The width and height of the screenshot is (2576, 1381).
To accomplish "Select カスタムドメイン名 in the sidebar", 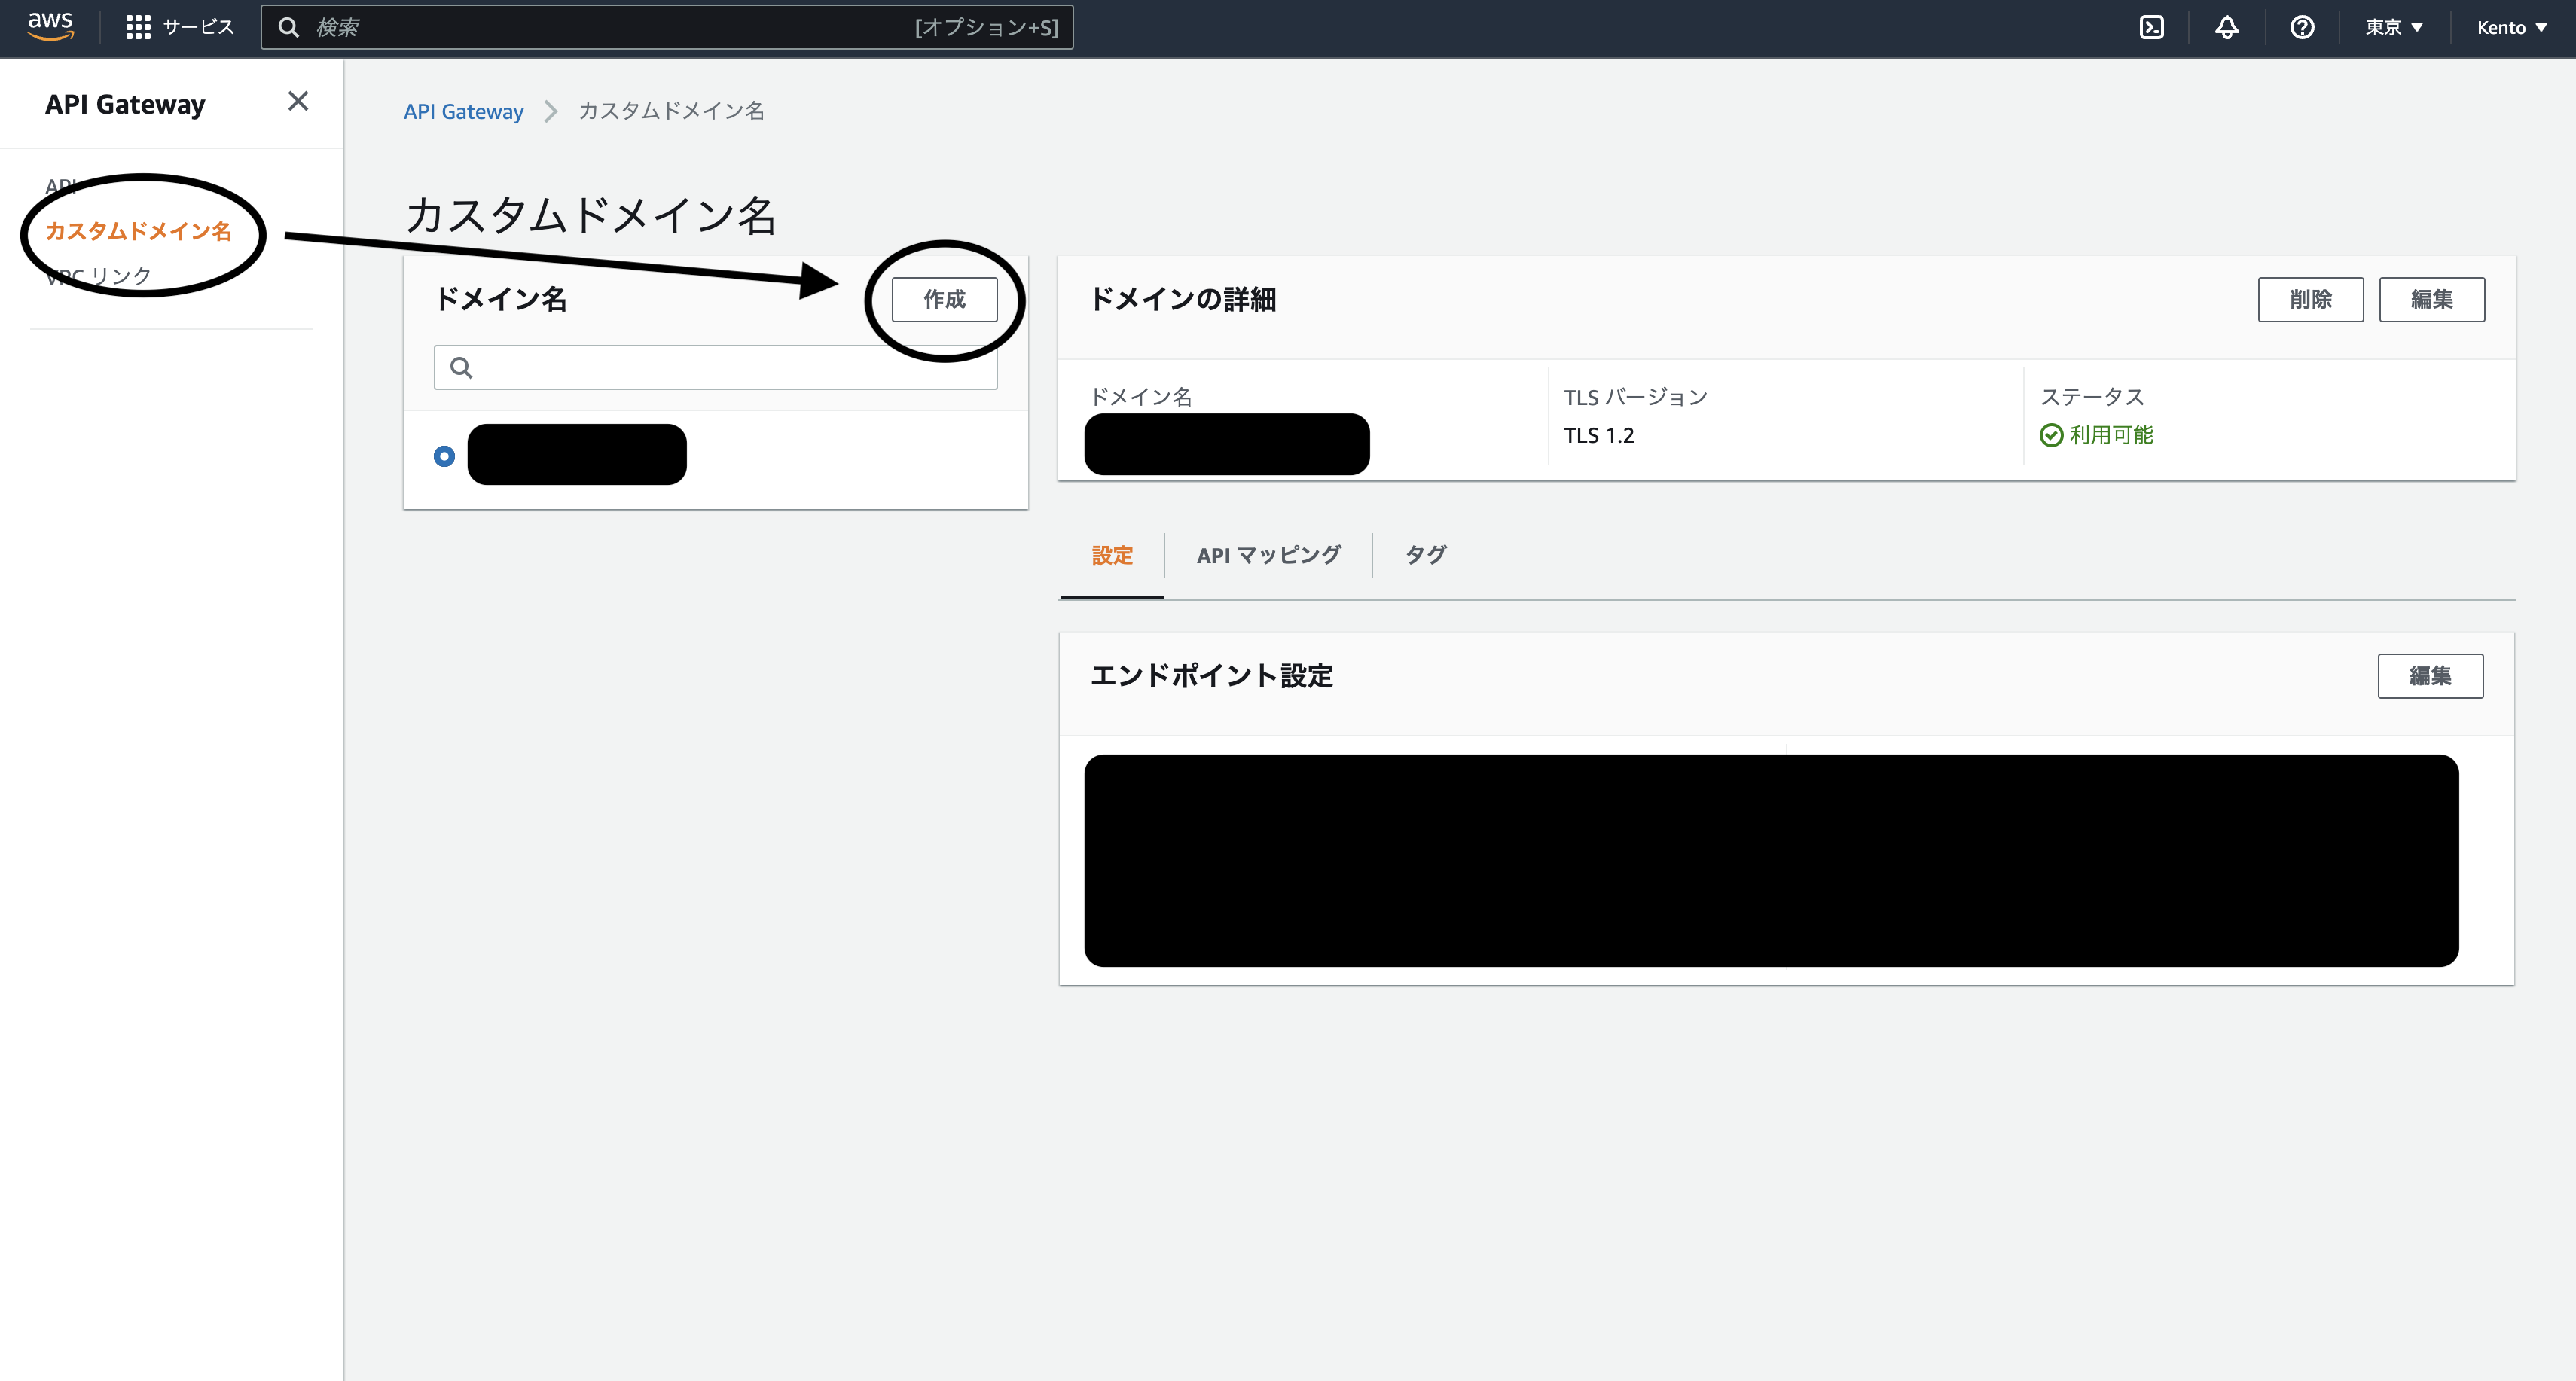I will coord(140,231).
